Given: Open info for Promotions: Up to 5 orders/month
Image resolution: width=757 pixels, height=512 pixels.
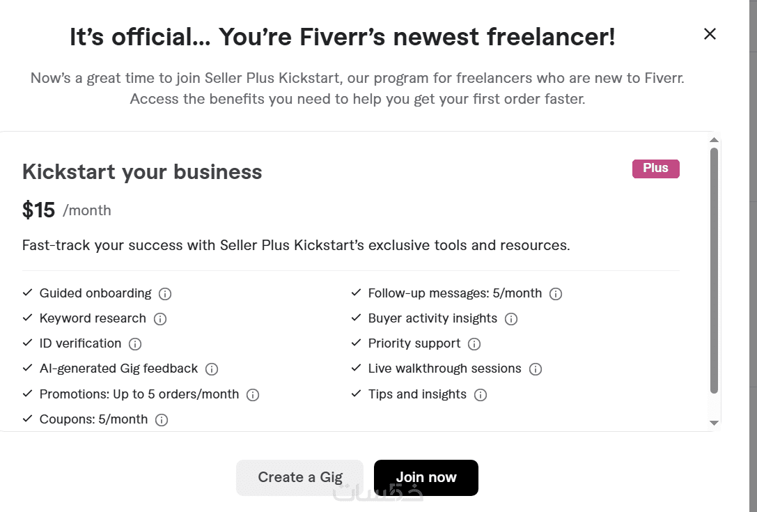Looking at the screenshot, I should point(253,395).
